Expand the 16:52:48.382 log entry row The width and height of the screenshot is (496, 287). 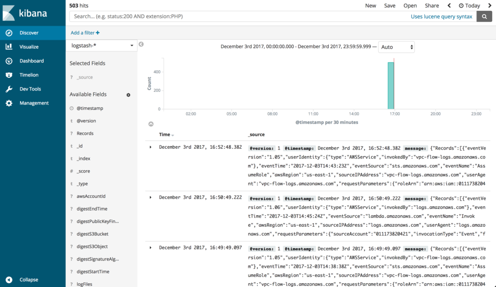150,147
